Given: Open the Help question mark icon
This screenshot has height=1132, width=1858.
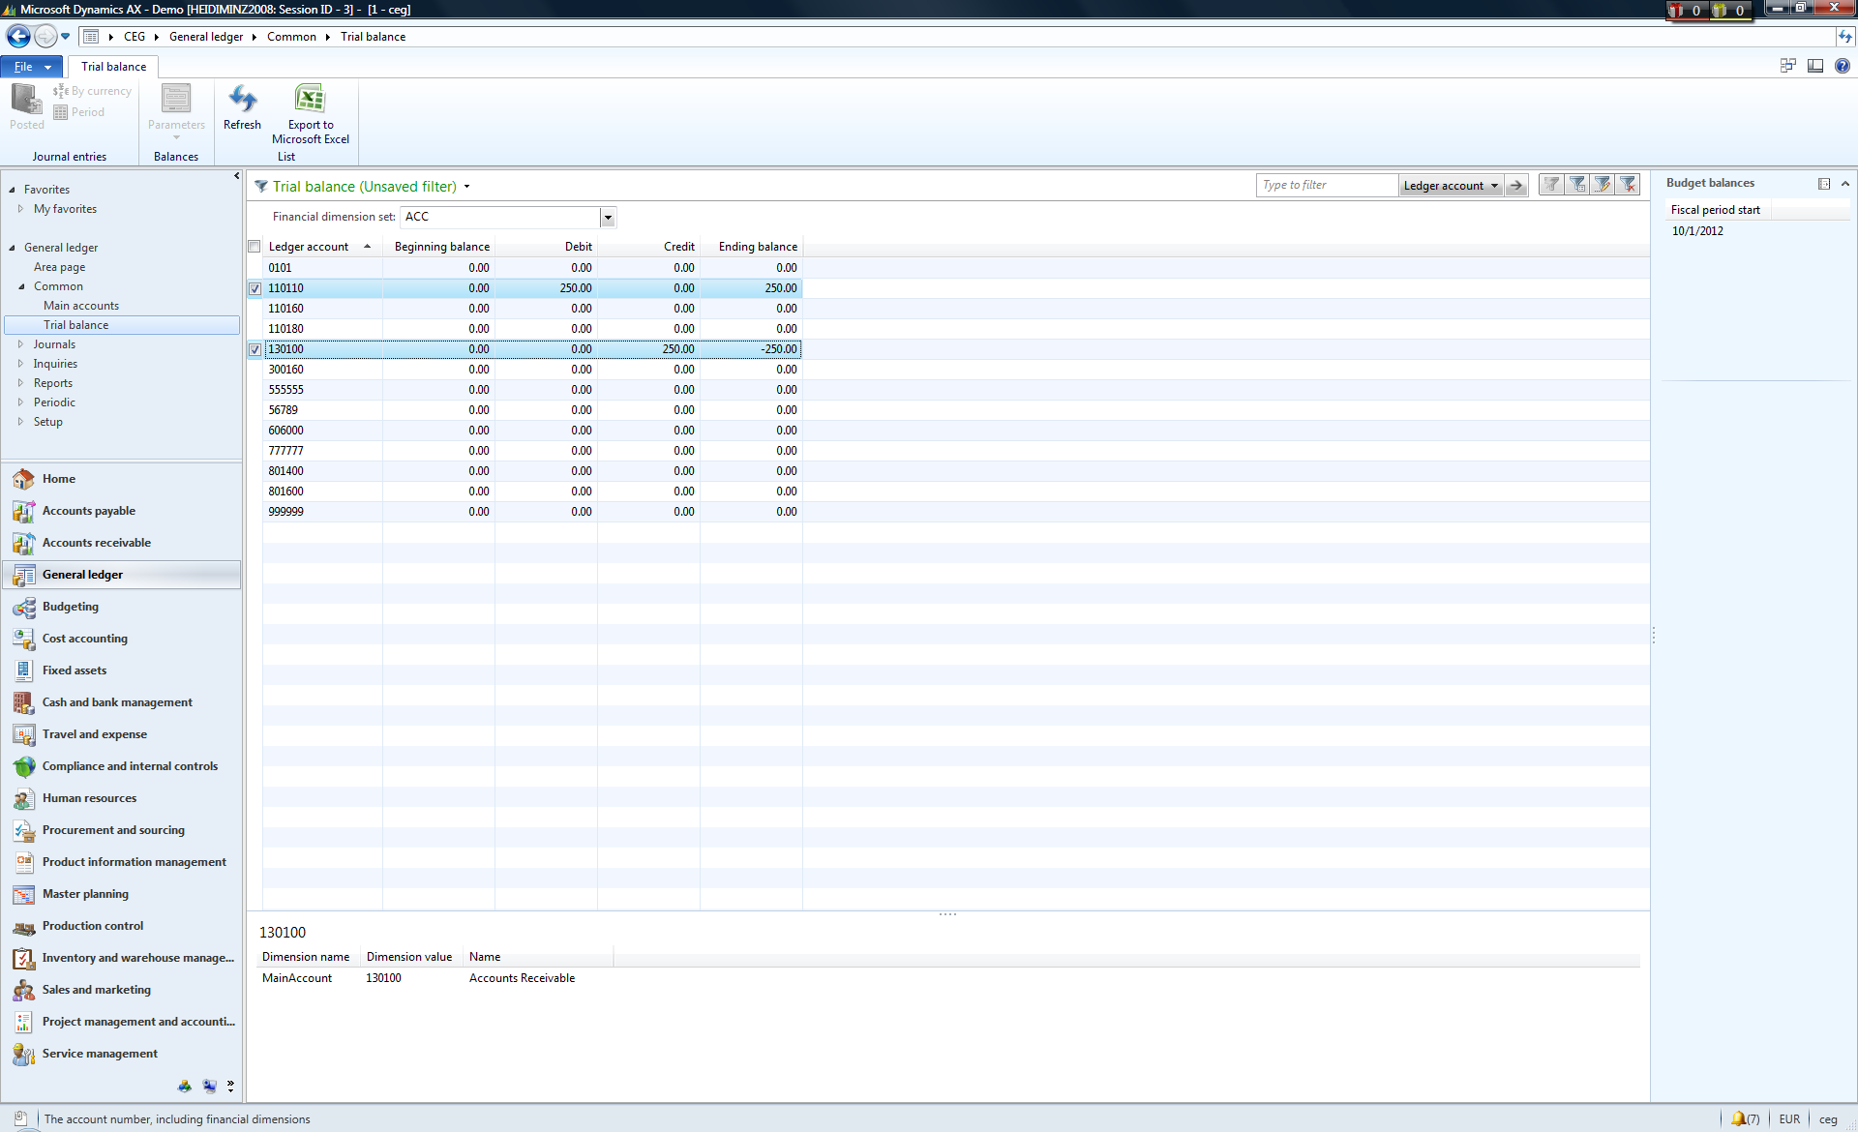Looking at the screenshot, I should (x=1842, y=66).
